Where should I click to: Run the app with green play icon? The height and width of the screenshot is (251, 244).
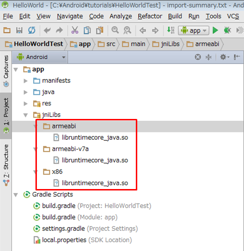215,30
